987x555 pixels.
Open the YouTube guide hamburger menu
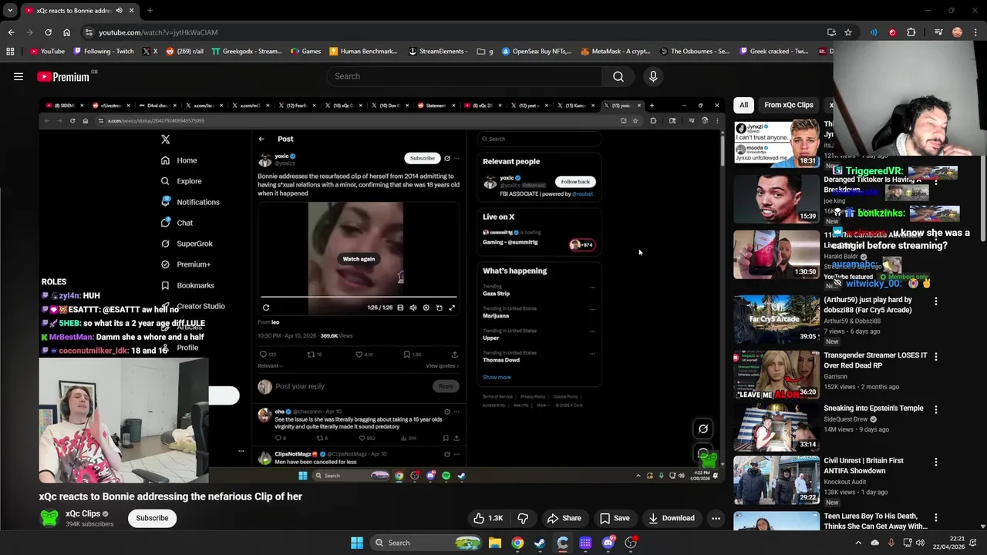point(19,76)
